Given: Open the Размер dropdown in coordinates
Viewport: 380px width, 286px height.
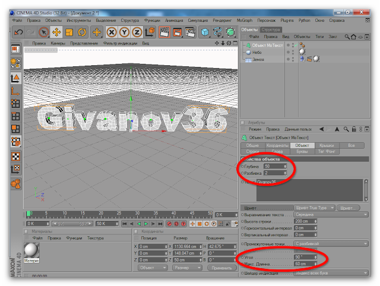Looking at the screenshot, I should 187,268.
